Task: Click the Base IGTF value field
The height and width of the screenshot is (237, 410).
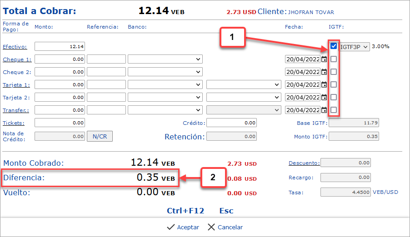Action: coord(354,123)
